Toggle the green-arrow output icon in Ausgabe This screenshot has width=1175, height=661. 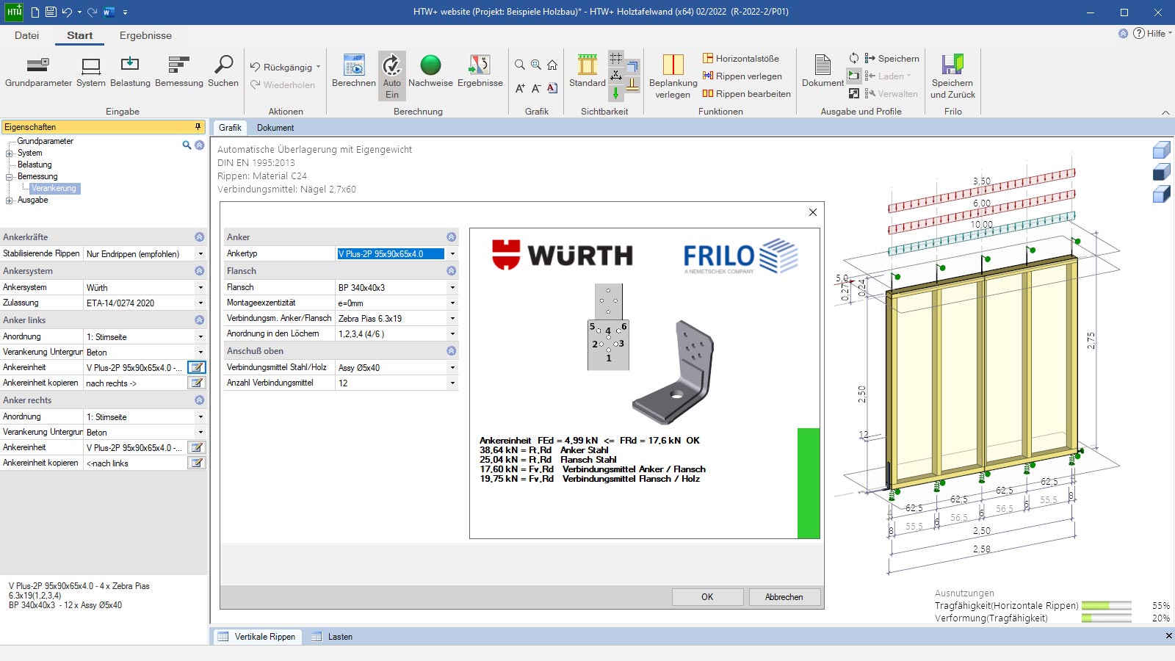point(854,76)
